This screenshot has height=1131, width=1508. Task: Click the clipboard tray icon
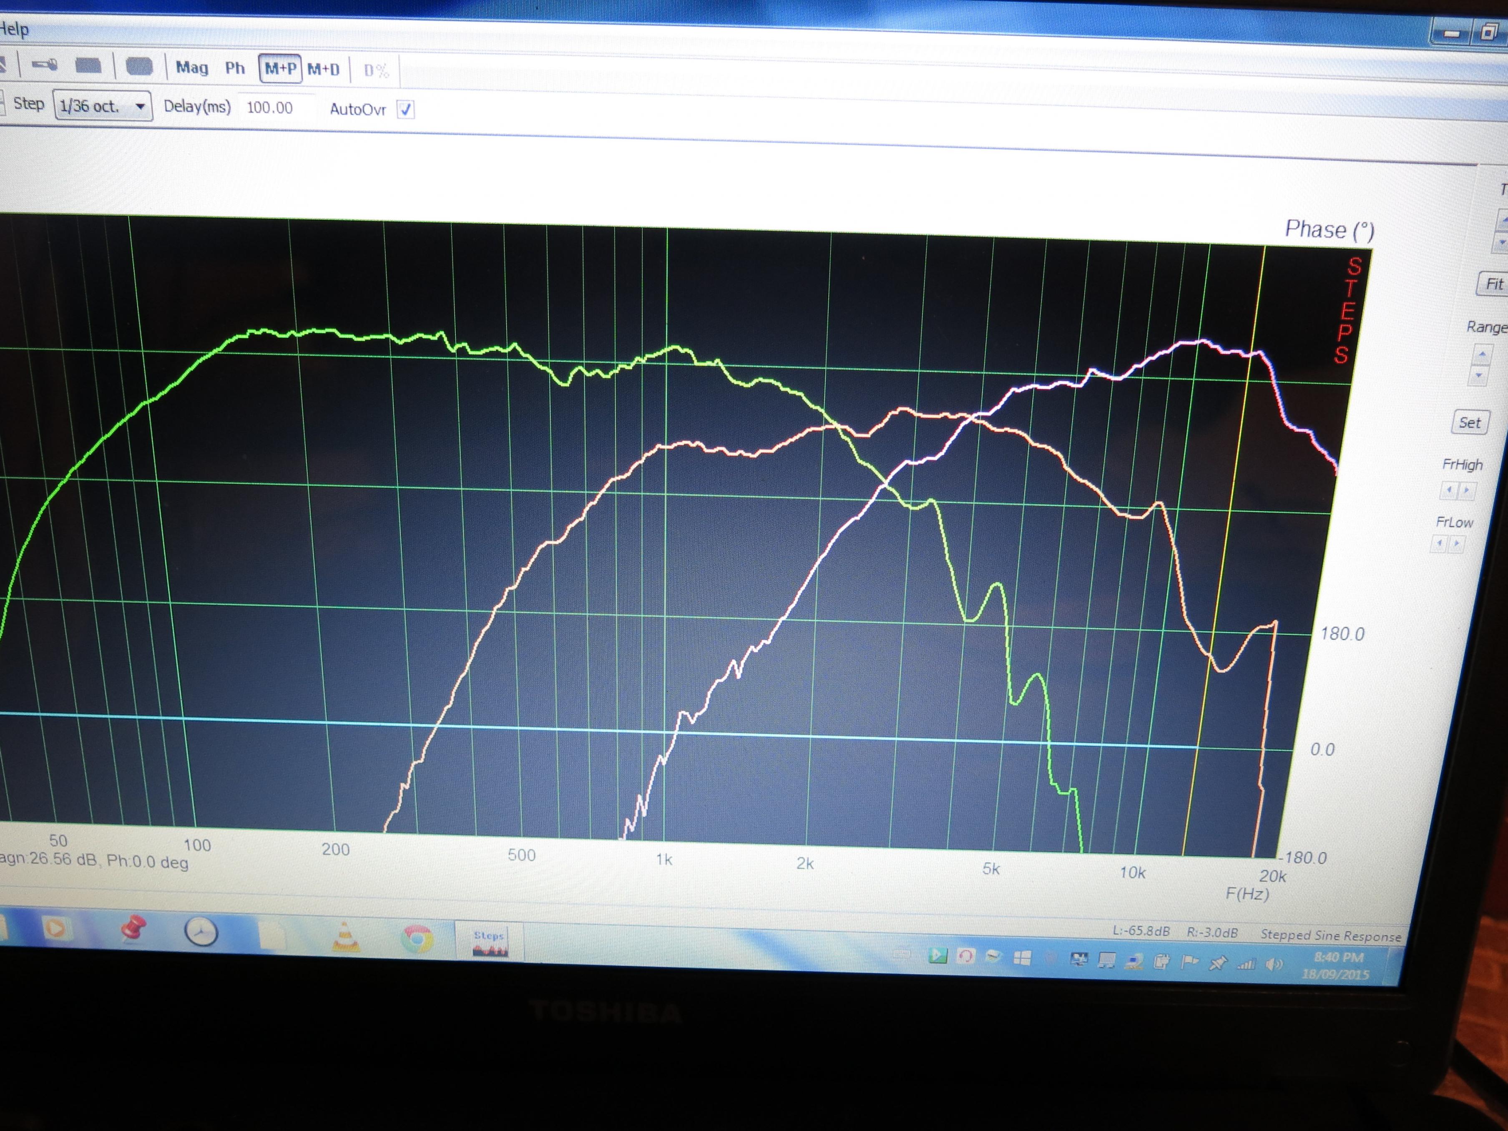pyautogui.click(x=1162, y=961)
